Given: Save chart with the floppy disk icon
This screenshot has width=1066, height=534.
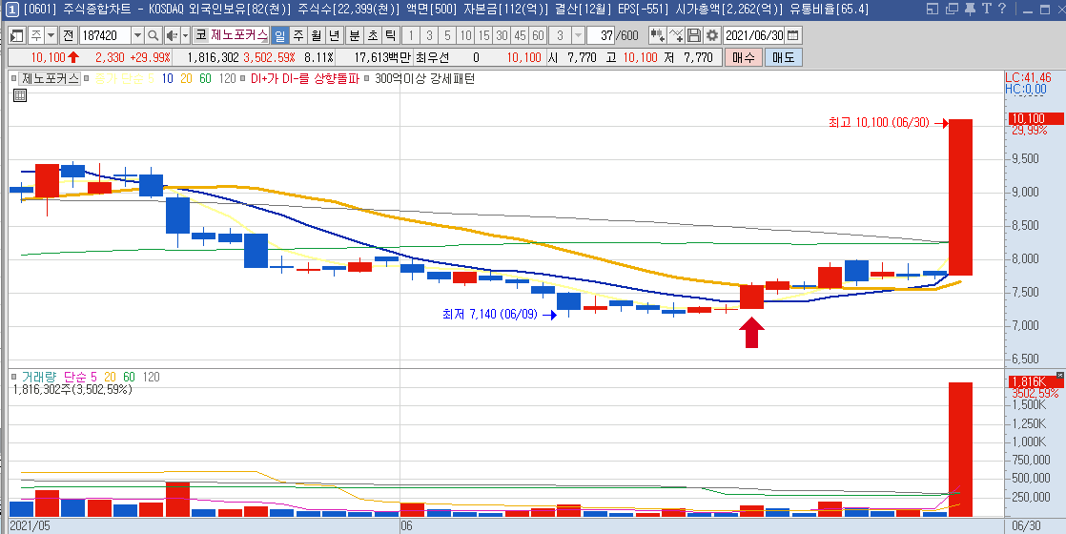Looking at the screenshot, I should (693, 35).
